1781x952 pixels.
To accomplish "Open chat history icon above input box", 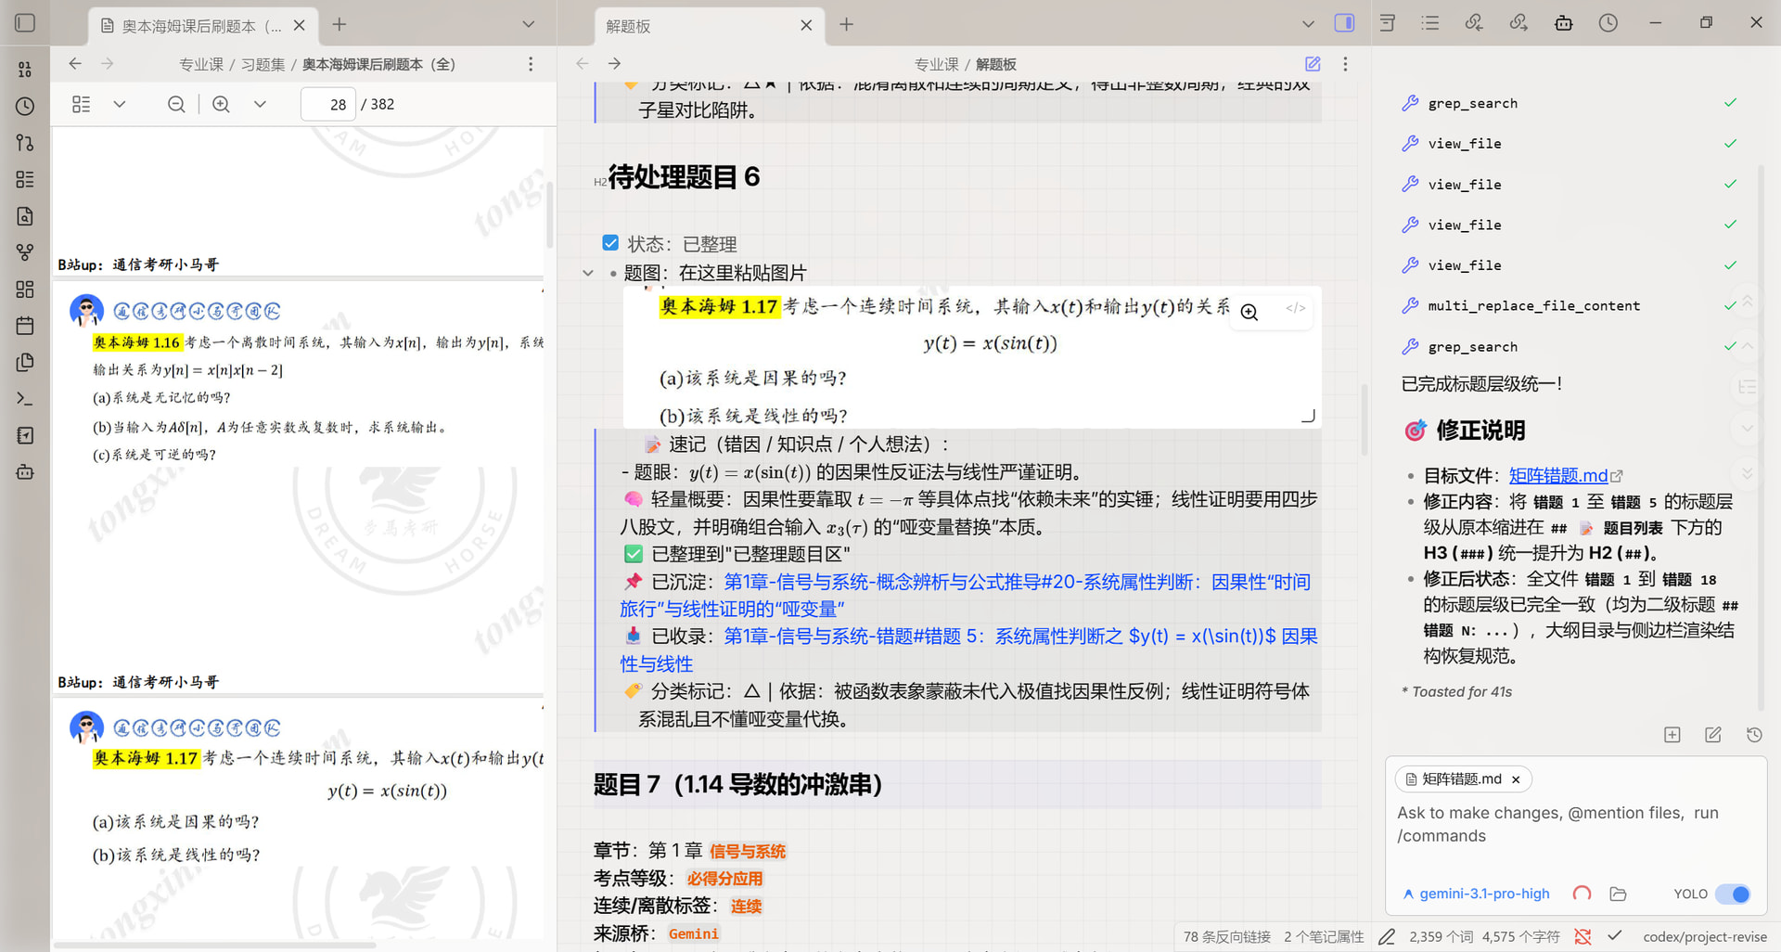I will pos(1754,735).
